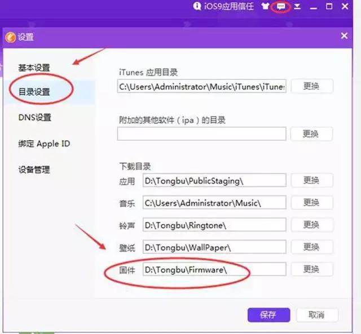Viewport: 361px width, 334px height.
Task: Click the skin/shirt theme icon
Action: [265, 6]
